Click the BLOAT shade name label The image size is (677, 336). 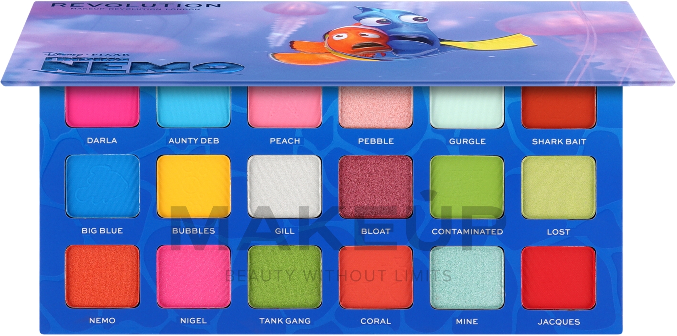click(x=376, y=231)
